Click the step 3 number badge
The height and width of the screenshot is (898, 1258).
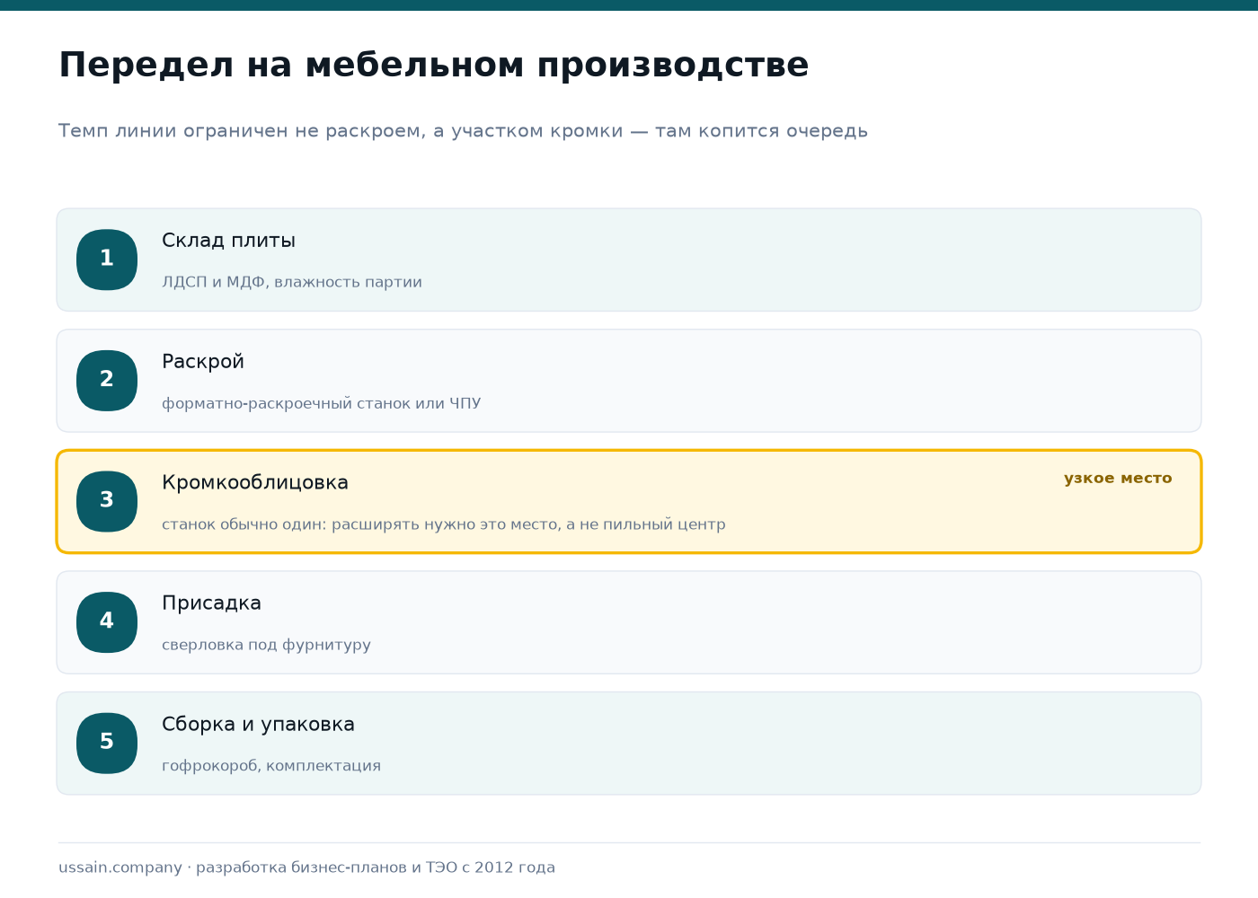point(107,501)
